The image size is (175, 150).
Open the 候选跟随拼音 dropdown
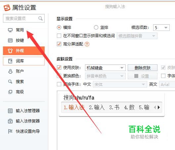coord(137,36)
